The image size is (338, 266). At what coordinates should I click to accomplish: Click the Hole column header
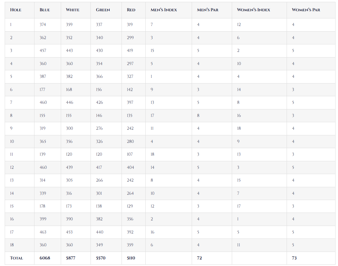[x=16, y=10]
